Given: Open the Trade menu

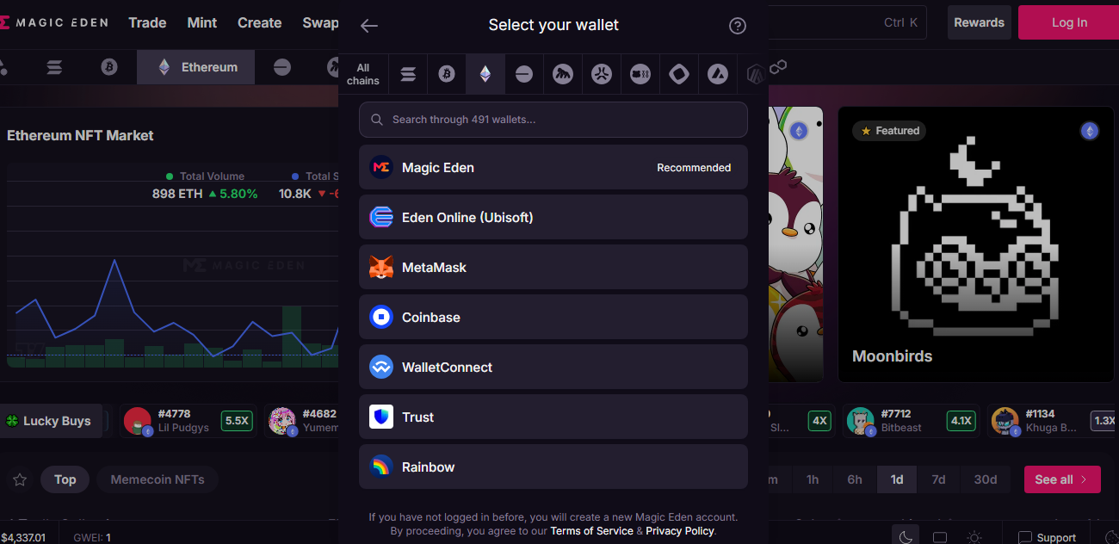Looking at the screenshot, I should point(147,23).
